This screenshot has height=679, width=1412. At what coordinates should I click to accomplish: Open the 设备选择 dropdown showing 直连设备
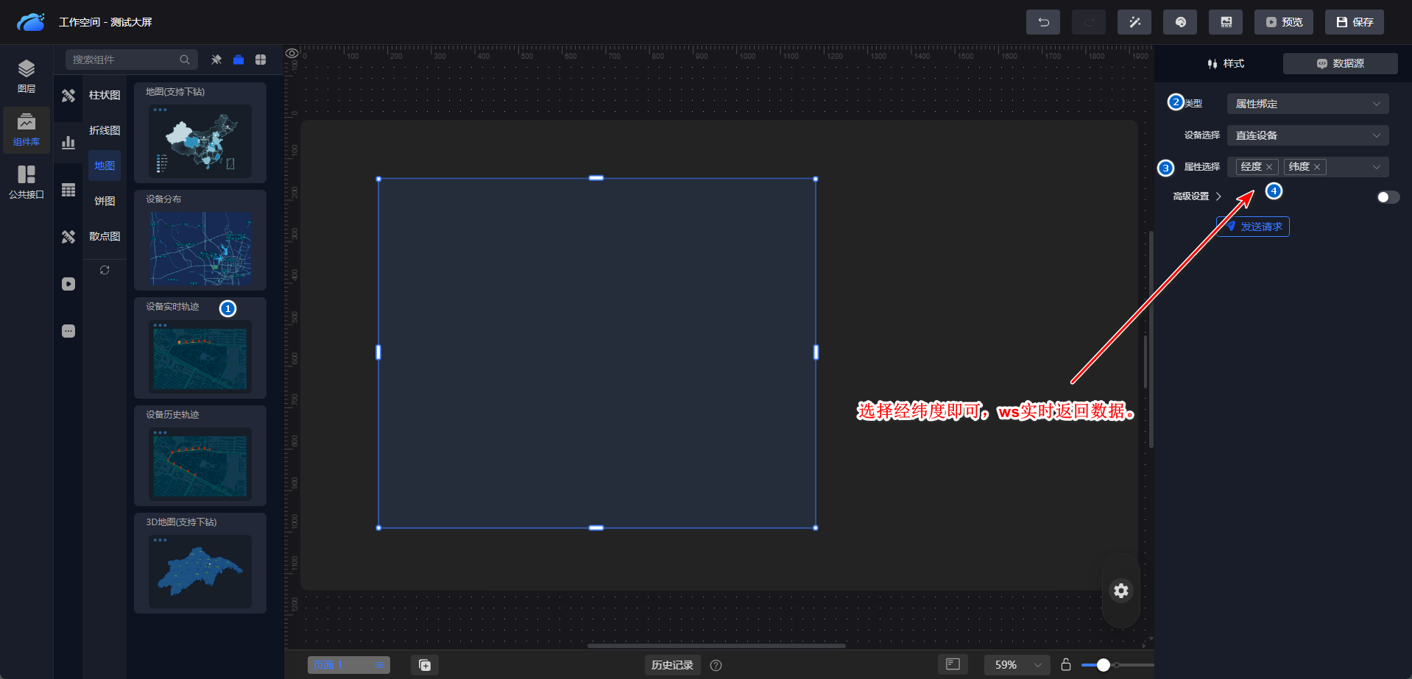pyautogui.click(x=1307, y=135)
